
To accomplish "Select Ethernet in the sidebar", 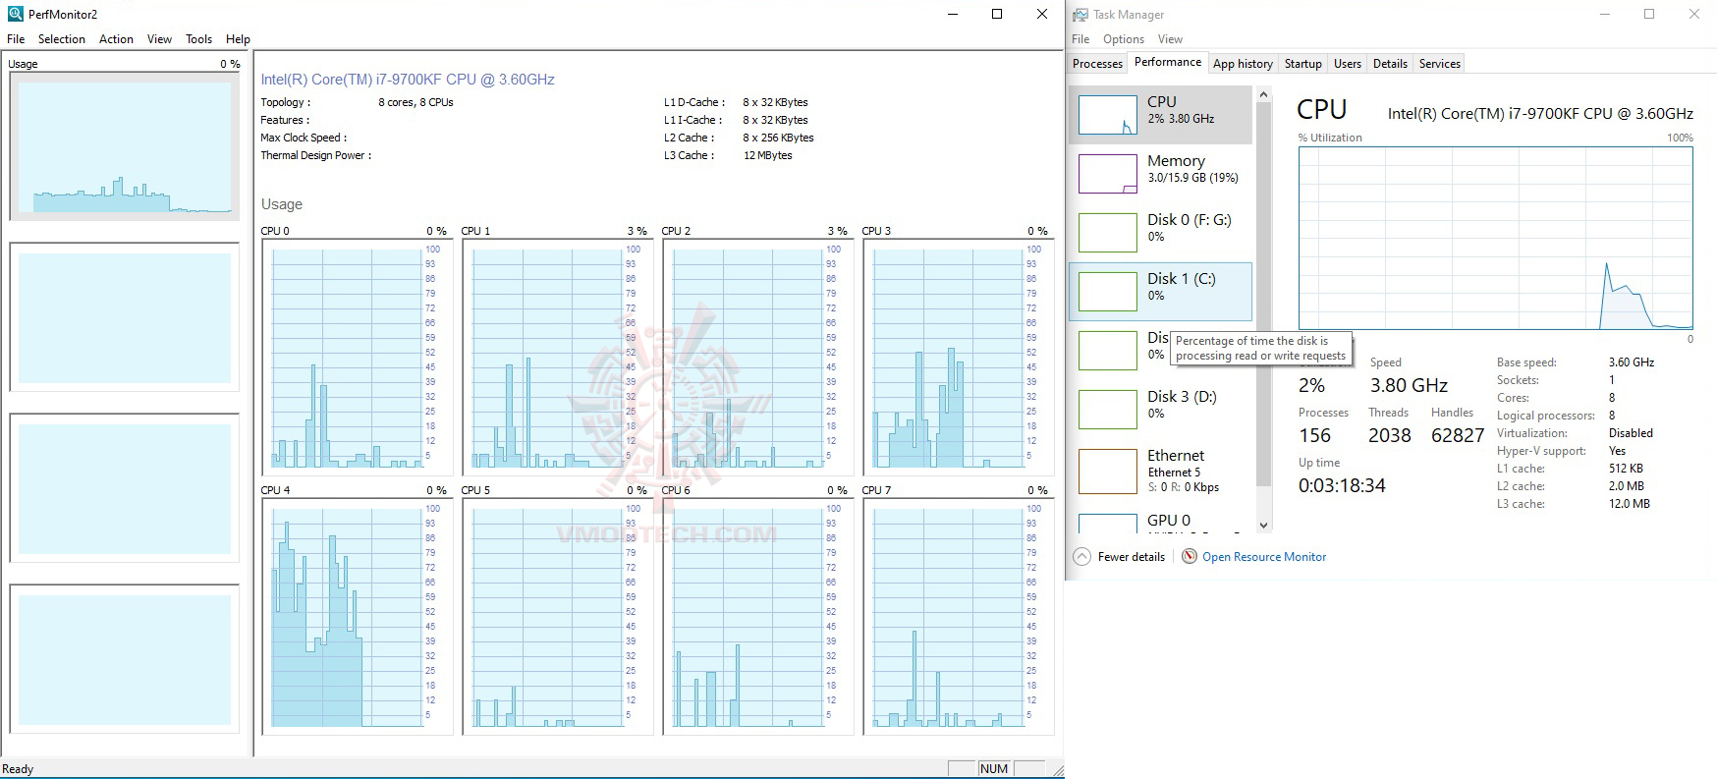I will tap(1160, 472).
